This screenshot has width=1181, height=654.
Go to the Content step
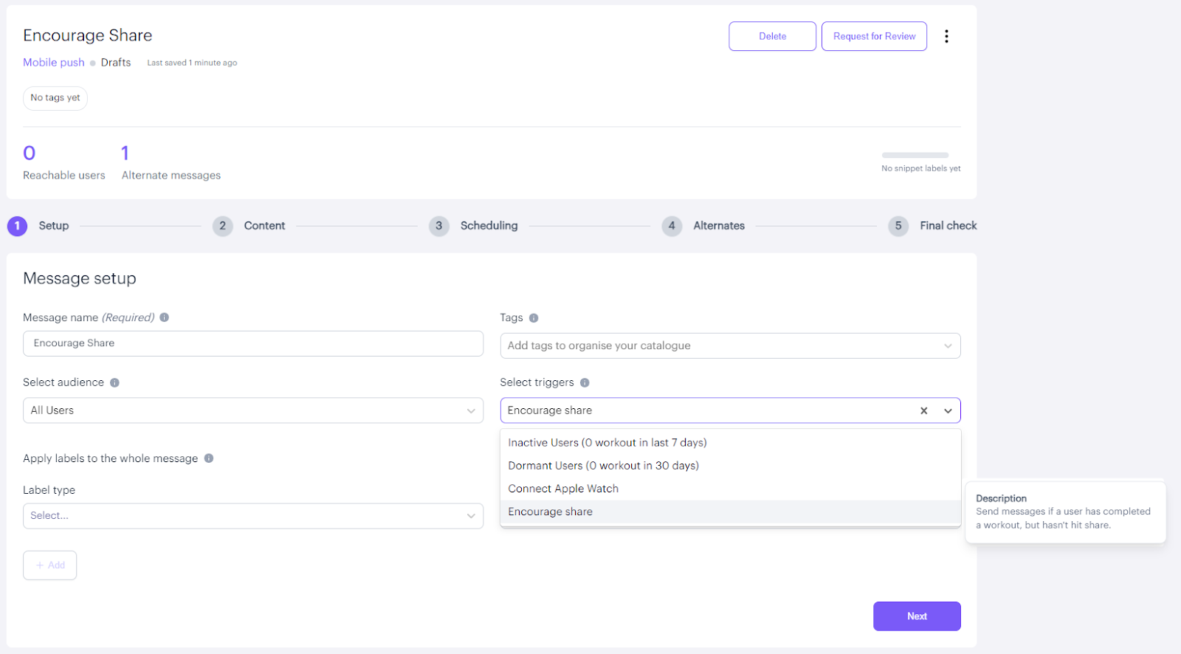click(264, 226)
